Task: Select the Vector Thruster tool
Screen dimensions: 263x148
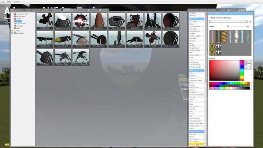Action: coord(196,119)
